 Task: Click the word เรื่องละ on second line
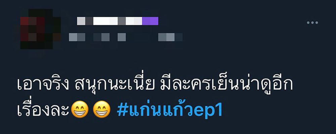point(43,110)
